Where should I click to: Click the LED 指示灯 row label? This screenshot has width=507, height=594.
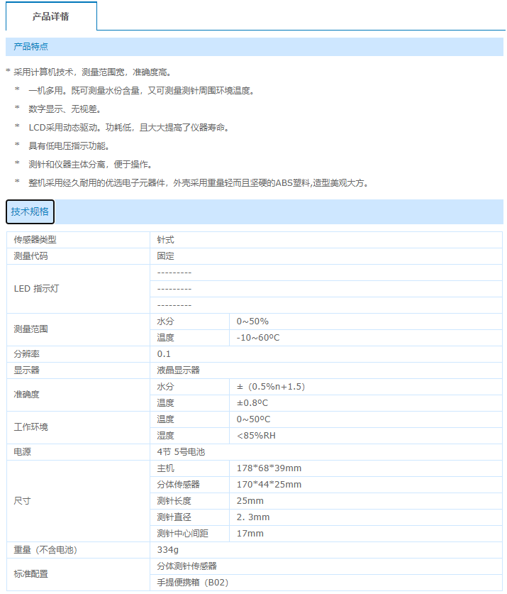(36, 289)
